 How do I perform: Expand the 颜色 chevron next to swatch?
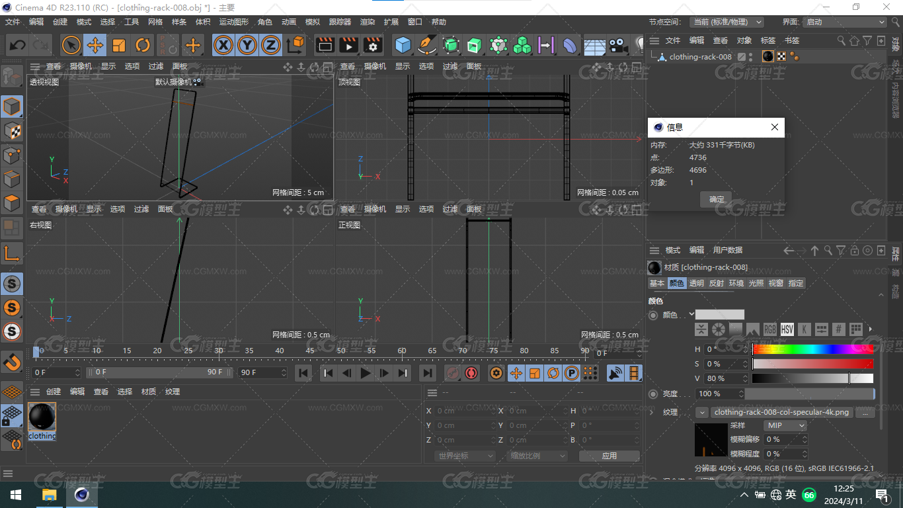(x=691, y=314)
